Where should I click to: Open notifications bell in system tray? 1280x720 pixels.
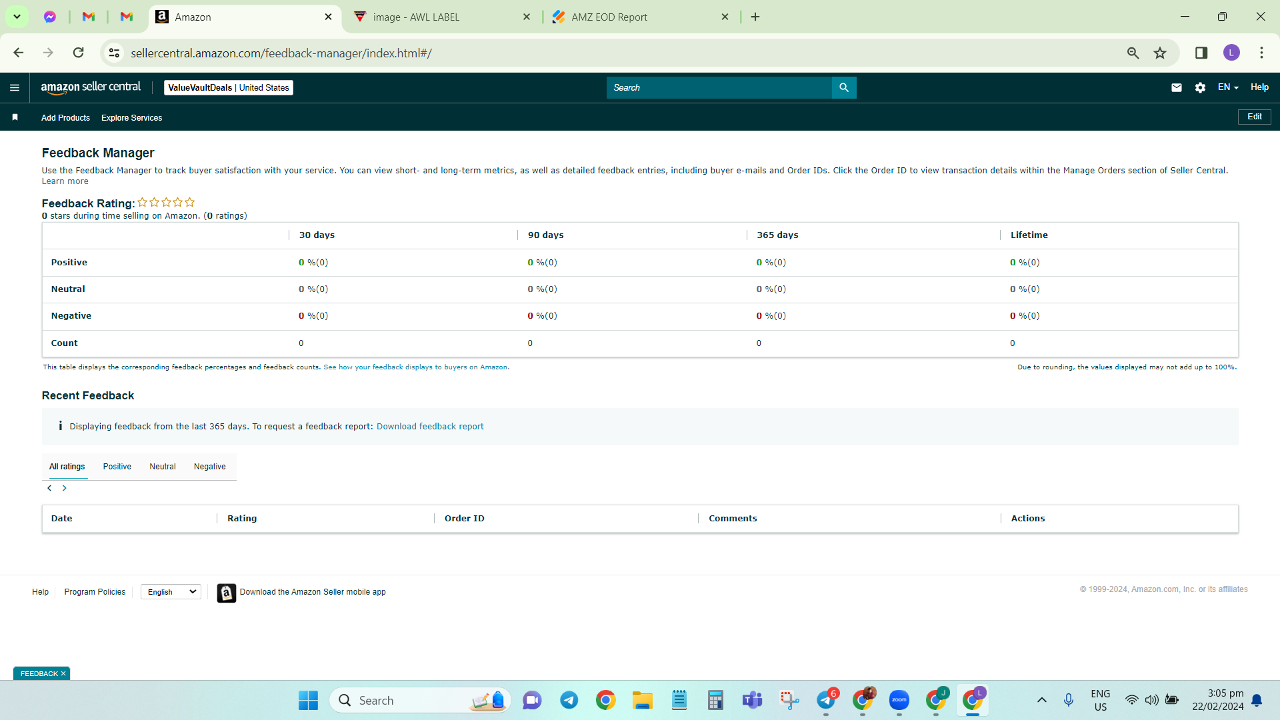tap(1257, 700)
